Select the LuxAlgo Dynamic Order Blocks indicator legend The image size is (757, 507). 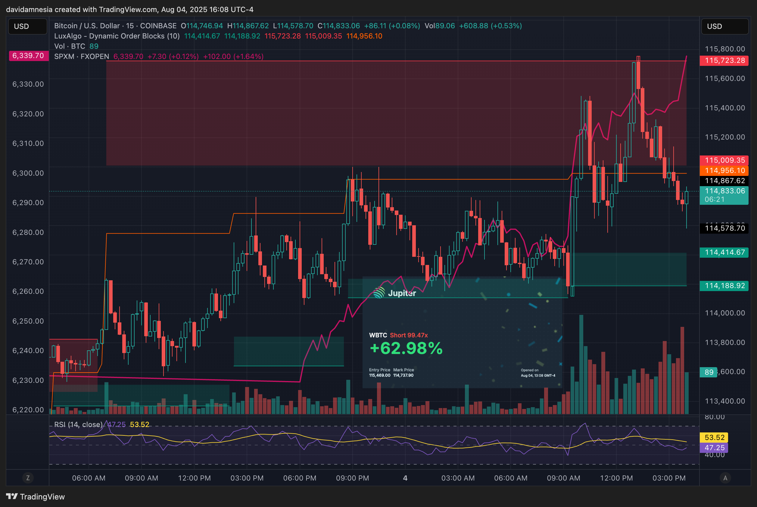(x=117, y=36)
